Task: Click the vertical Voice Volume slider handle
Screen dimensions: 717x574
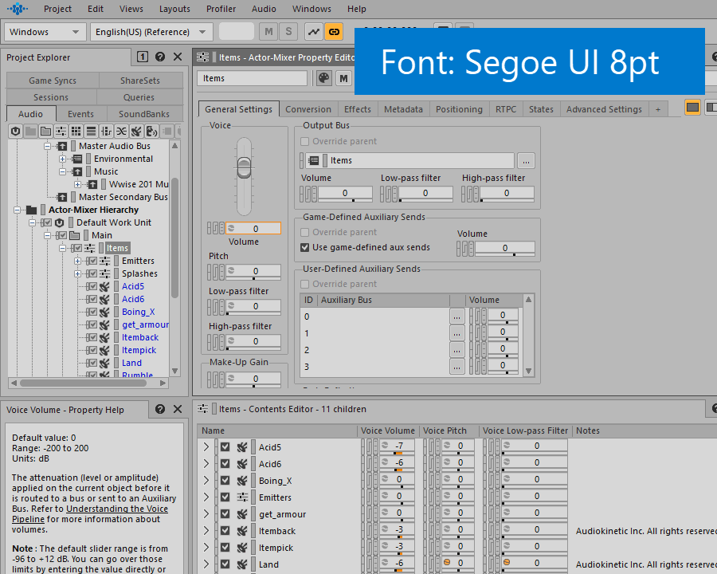Action: 244,167
